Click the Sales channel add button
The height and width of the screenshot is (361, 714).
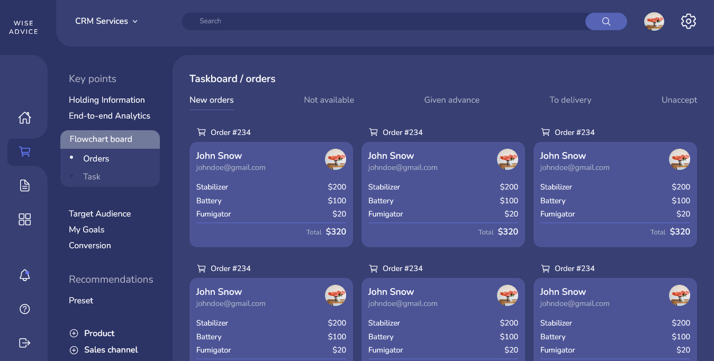pyautogui.click(x=74, y=350)
